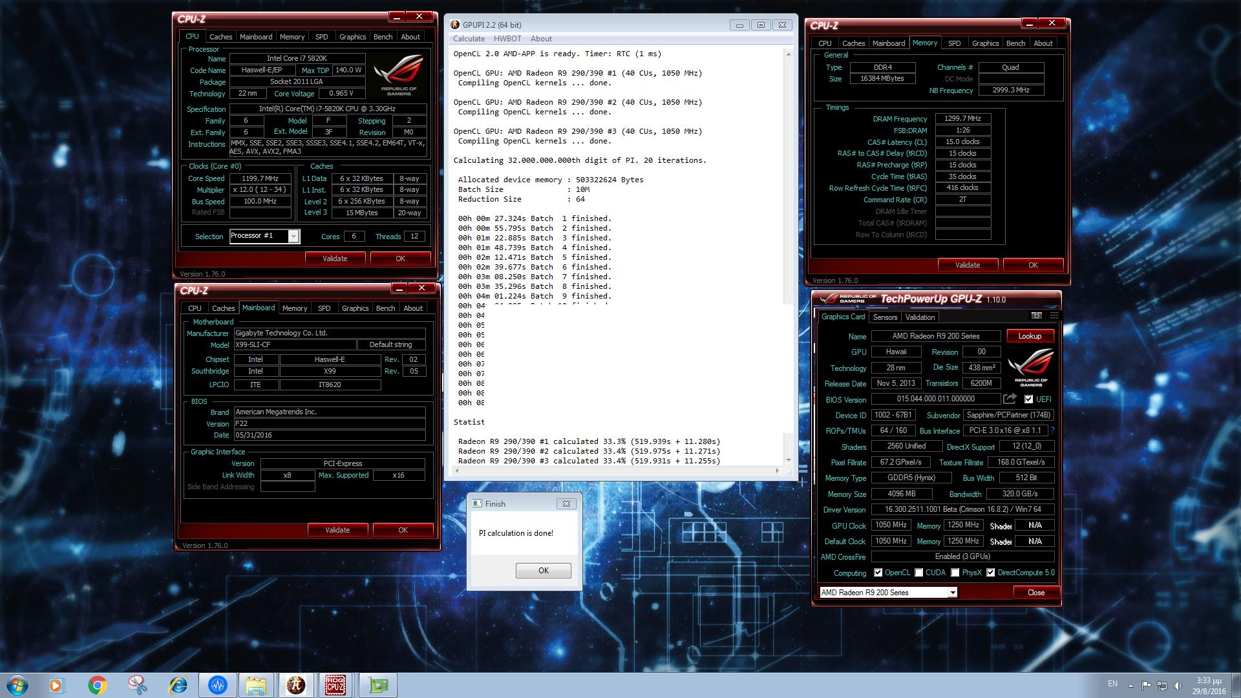This screenshot has height=698, width=1241.
Task: Switch to GPUPI via its pi taskbar icon
Action: pos(296,685)
